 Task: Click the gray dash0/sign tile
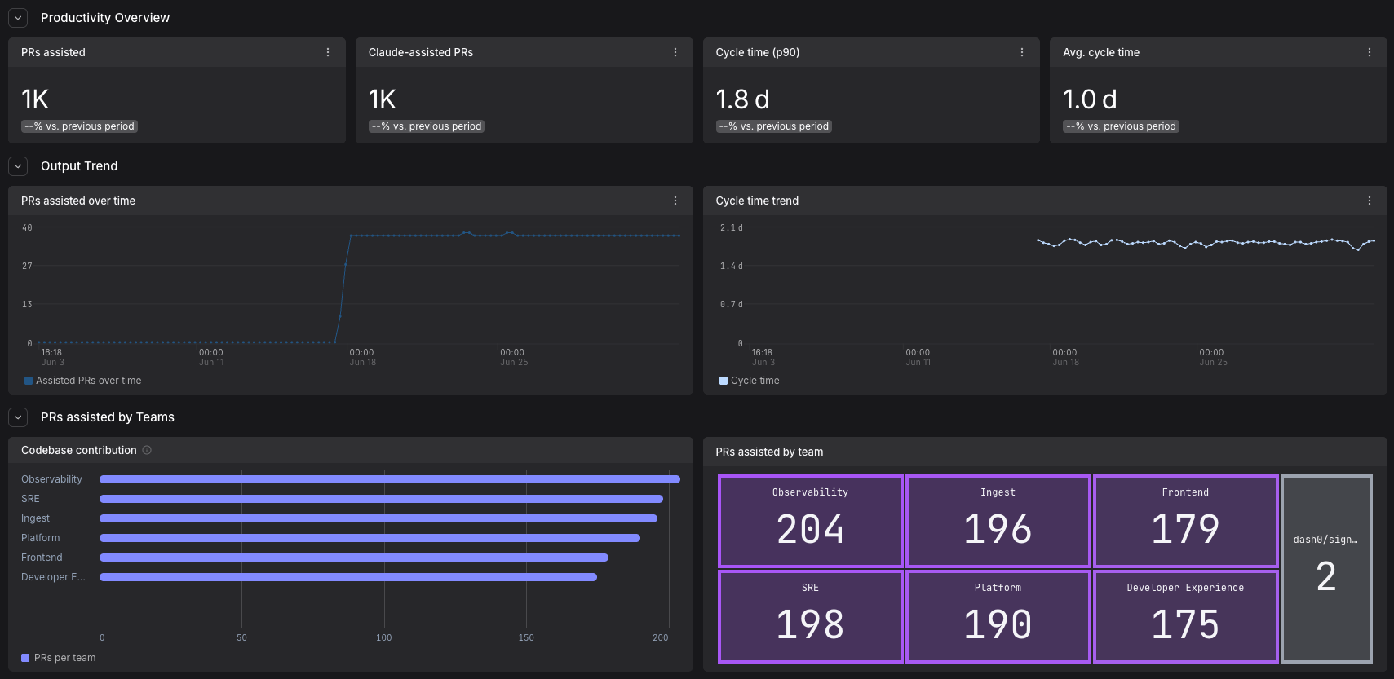tap(1326, 569)
